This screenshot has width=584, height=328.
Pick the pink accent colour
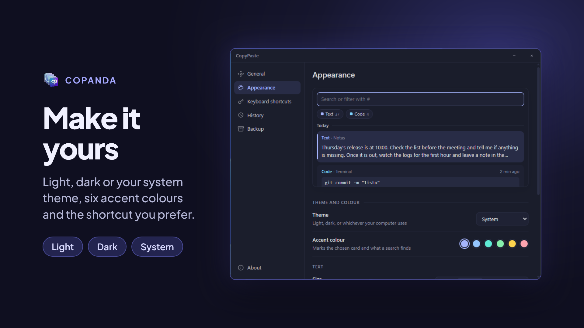[524, 244]
